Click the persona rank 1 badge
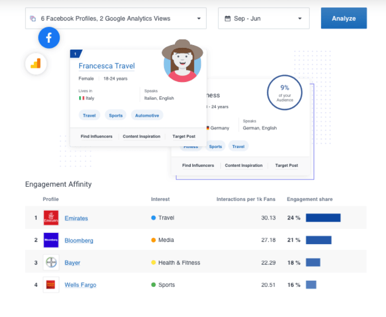 click(76, 54)
